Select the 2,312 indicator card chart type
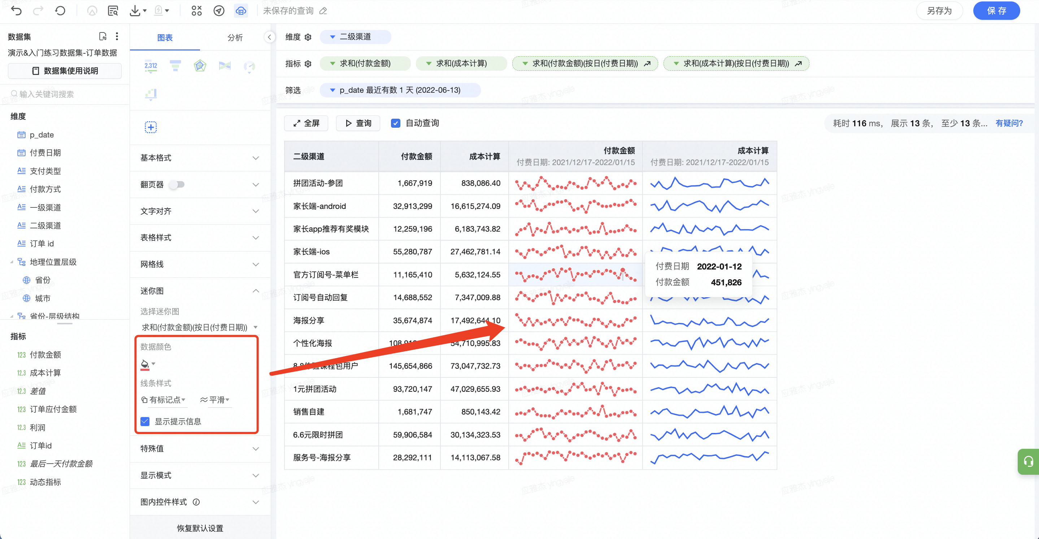Viewport: 1039px width, 539px height. [x=151, y=66]
